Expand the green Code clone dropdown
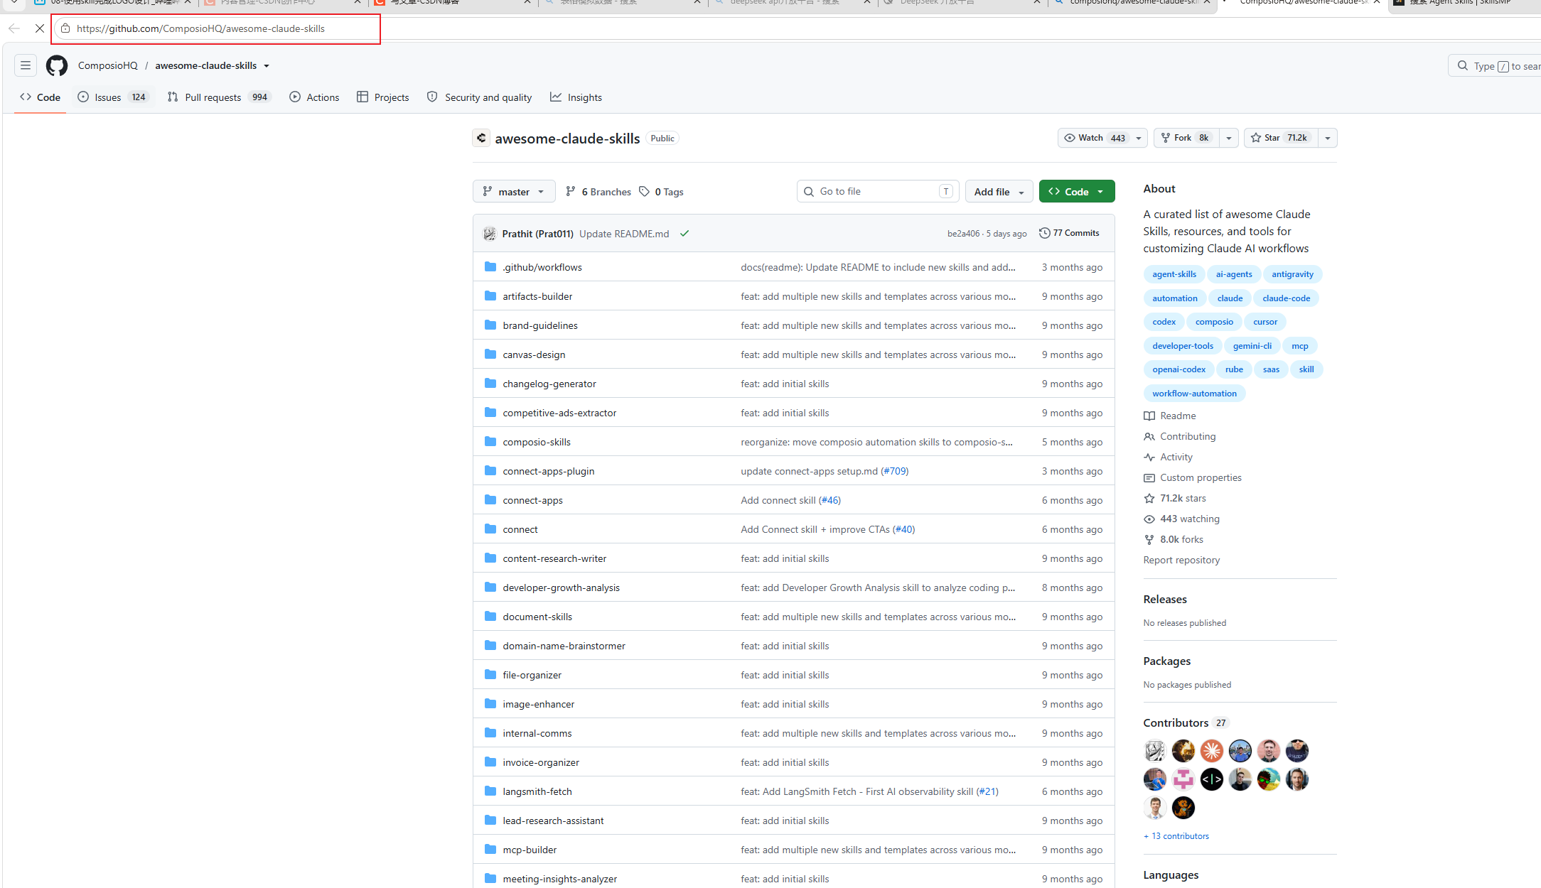The height and width of the screenshot is (888, 1541). (x=1077, y=191)
